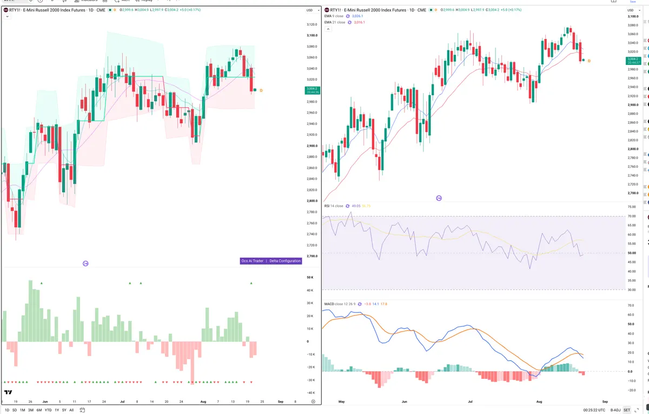Click 3,120.0 on left price axis
Screen dimensions: 649x414
point(312,25)
